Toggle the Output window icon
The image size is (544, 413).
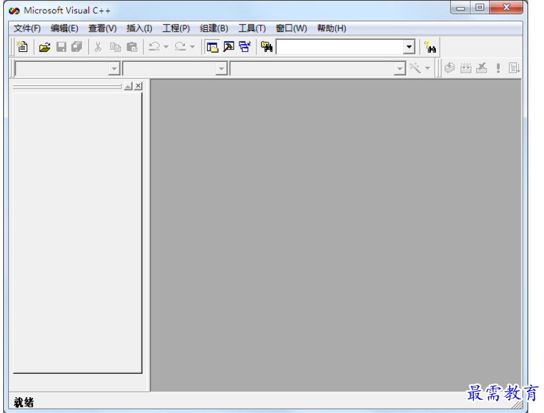(x=229, y=47)
